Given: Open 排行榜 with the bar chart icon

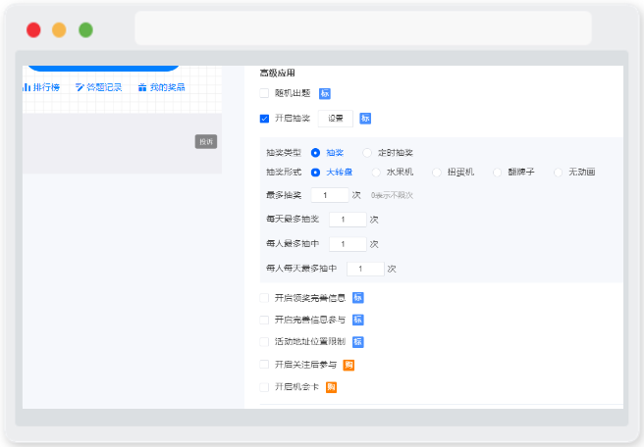Looking at the screenshot, I should 41,87.
